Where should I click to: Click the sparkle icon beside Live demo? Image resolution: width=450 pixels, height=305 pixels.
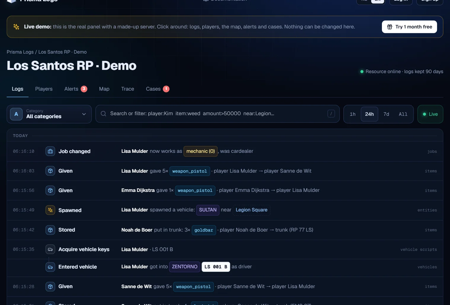(x=16, y=27)
